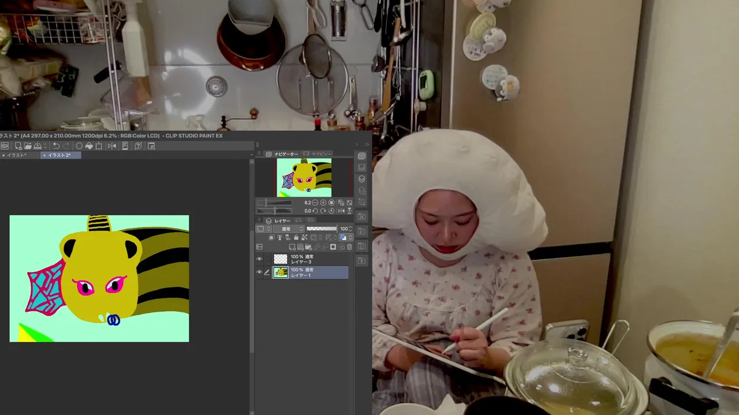The image size is (739, 415).
Task: Click the Clear (delete) toolbar icon
Action: tap(79, 146)
